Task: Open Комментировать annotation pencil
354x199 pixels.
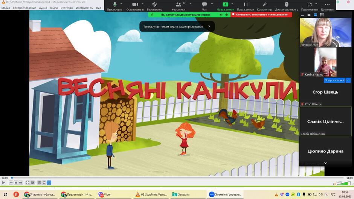Action: [264, 6]
